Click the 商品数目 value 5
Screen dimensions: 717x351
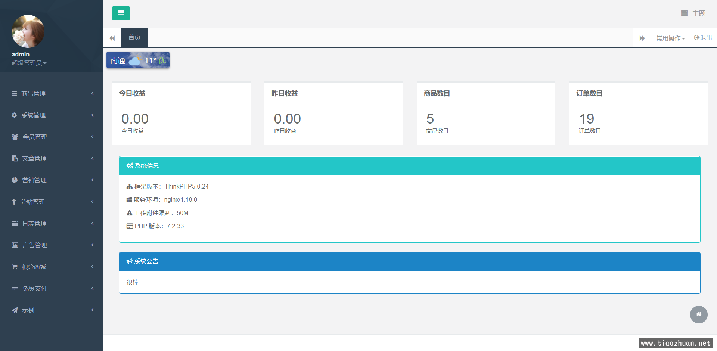point(430,119)
